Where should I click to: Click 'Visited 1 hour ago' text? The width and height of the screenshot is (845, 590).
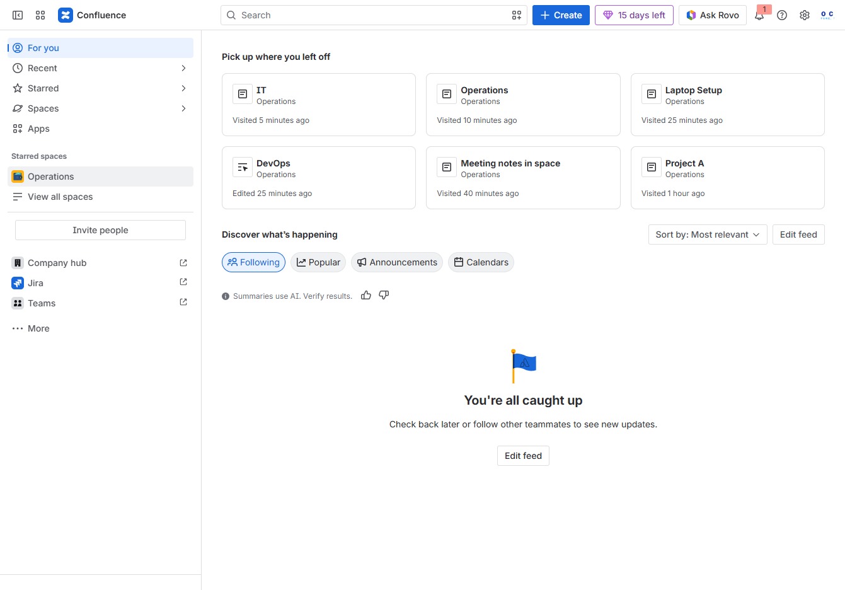click(673, 194)
